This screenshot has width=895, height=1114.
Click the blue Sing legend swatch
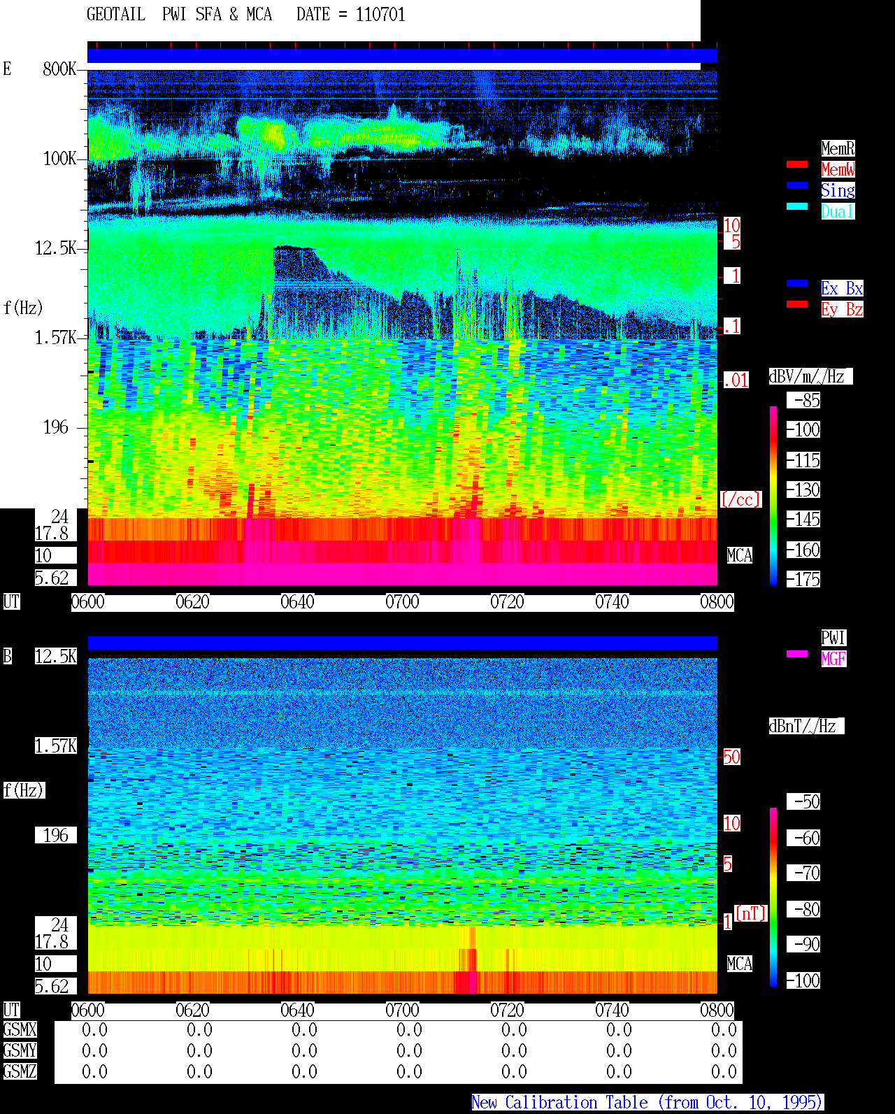coord(797,185)
